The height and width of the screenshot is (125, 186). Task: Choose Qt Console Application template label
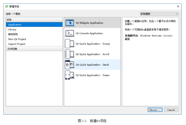(x=89, y=33)
